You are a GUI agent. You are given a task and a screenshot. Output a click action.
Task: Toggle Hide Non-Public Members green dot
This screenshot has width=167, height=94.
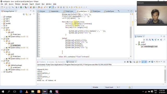pyautogui.click(x=158, y=40)
